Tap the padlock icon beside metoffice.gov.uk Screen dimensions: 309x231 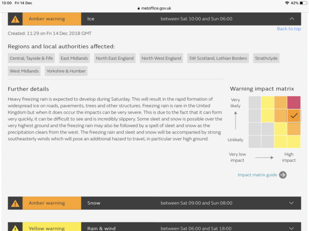tap(139, 8)
